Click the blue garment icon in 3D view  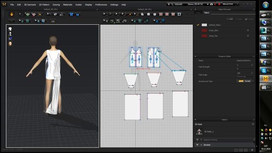(x=10, y=38)
